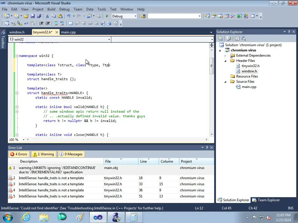Toggle the 4 Errors filter button
Screen dimensions: 298x223
tap(19, 154)
